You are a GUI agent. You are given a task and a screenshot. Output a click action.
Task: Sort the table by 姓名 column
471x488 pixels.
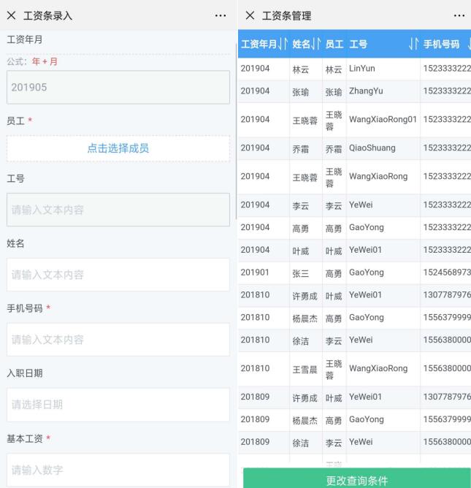click(315, 44)
